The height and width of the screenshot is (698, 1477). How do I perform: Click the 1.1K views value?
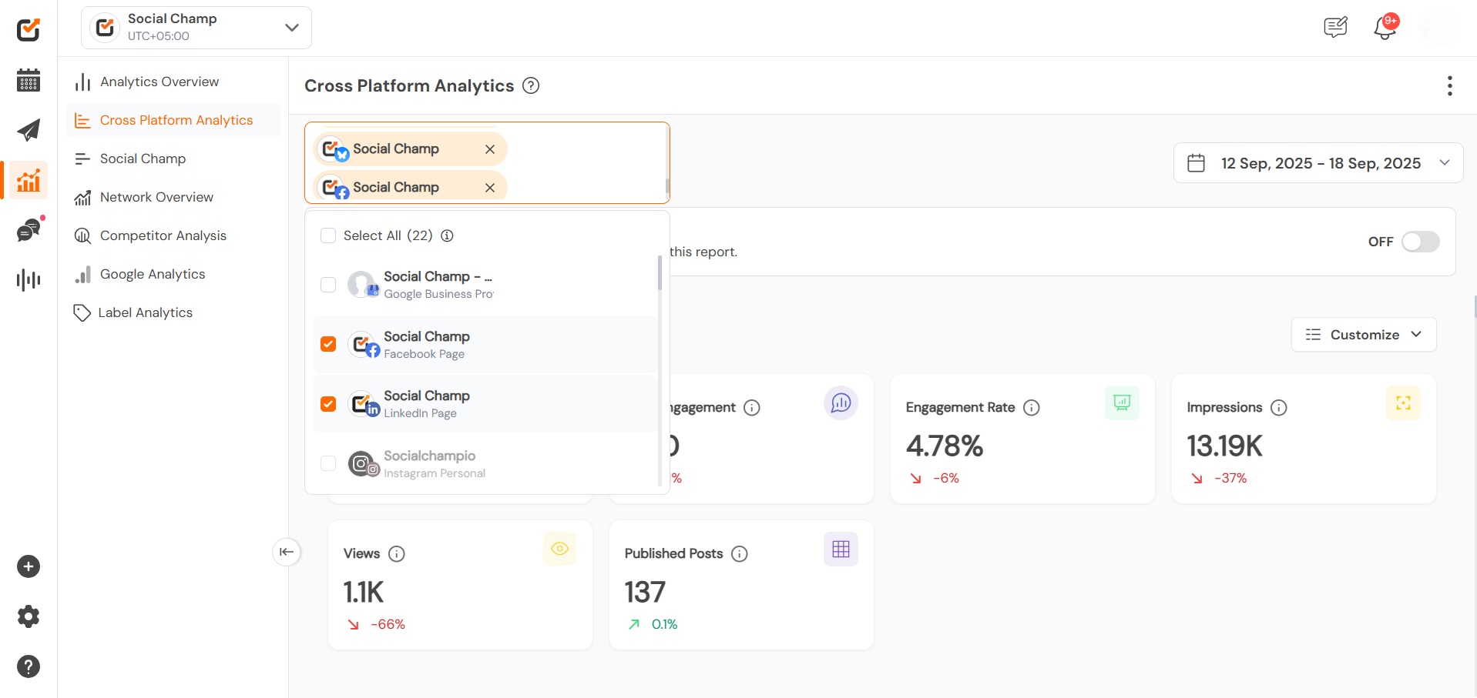pyautogui.click(x=364, y=593)
